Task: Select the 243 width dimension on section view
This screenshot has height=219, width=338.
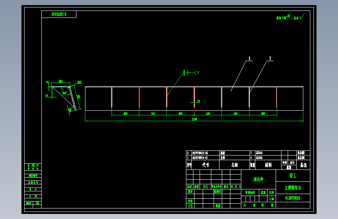Action: 61,81
